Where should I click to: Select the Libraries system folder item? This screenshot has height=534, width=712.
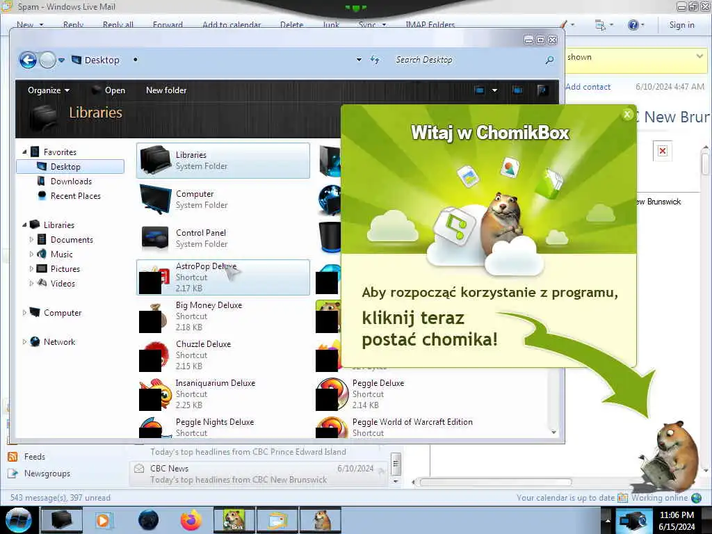point(223,161)
